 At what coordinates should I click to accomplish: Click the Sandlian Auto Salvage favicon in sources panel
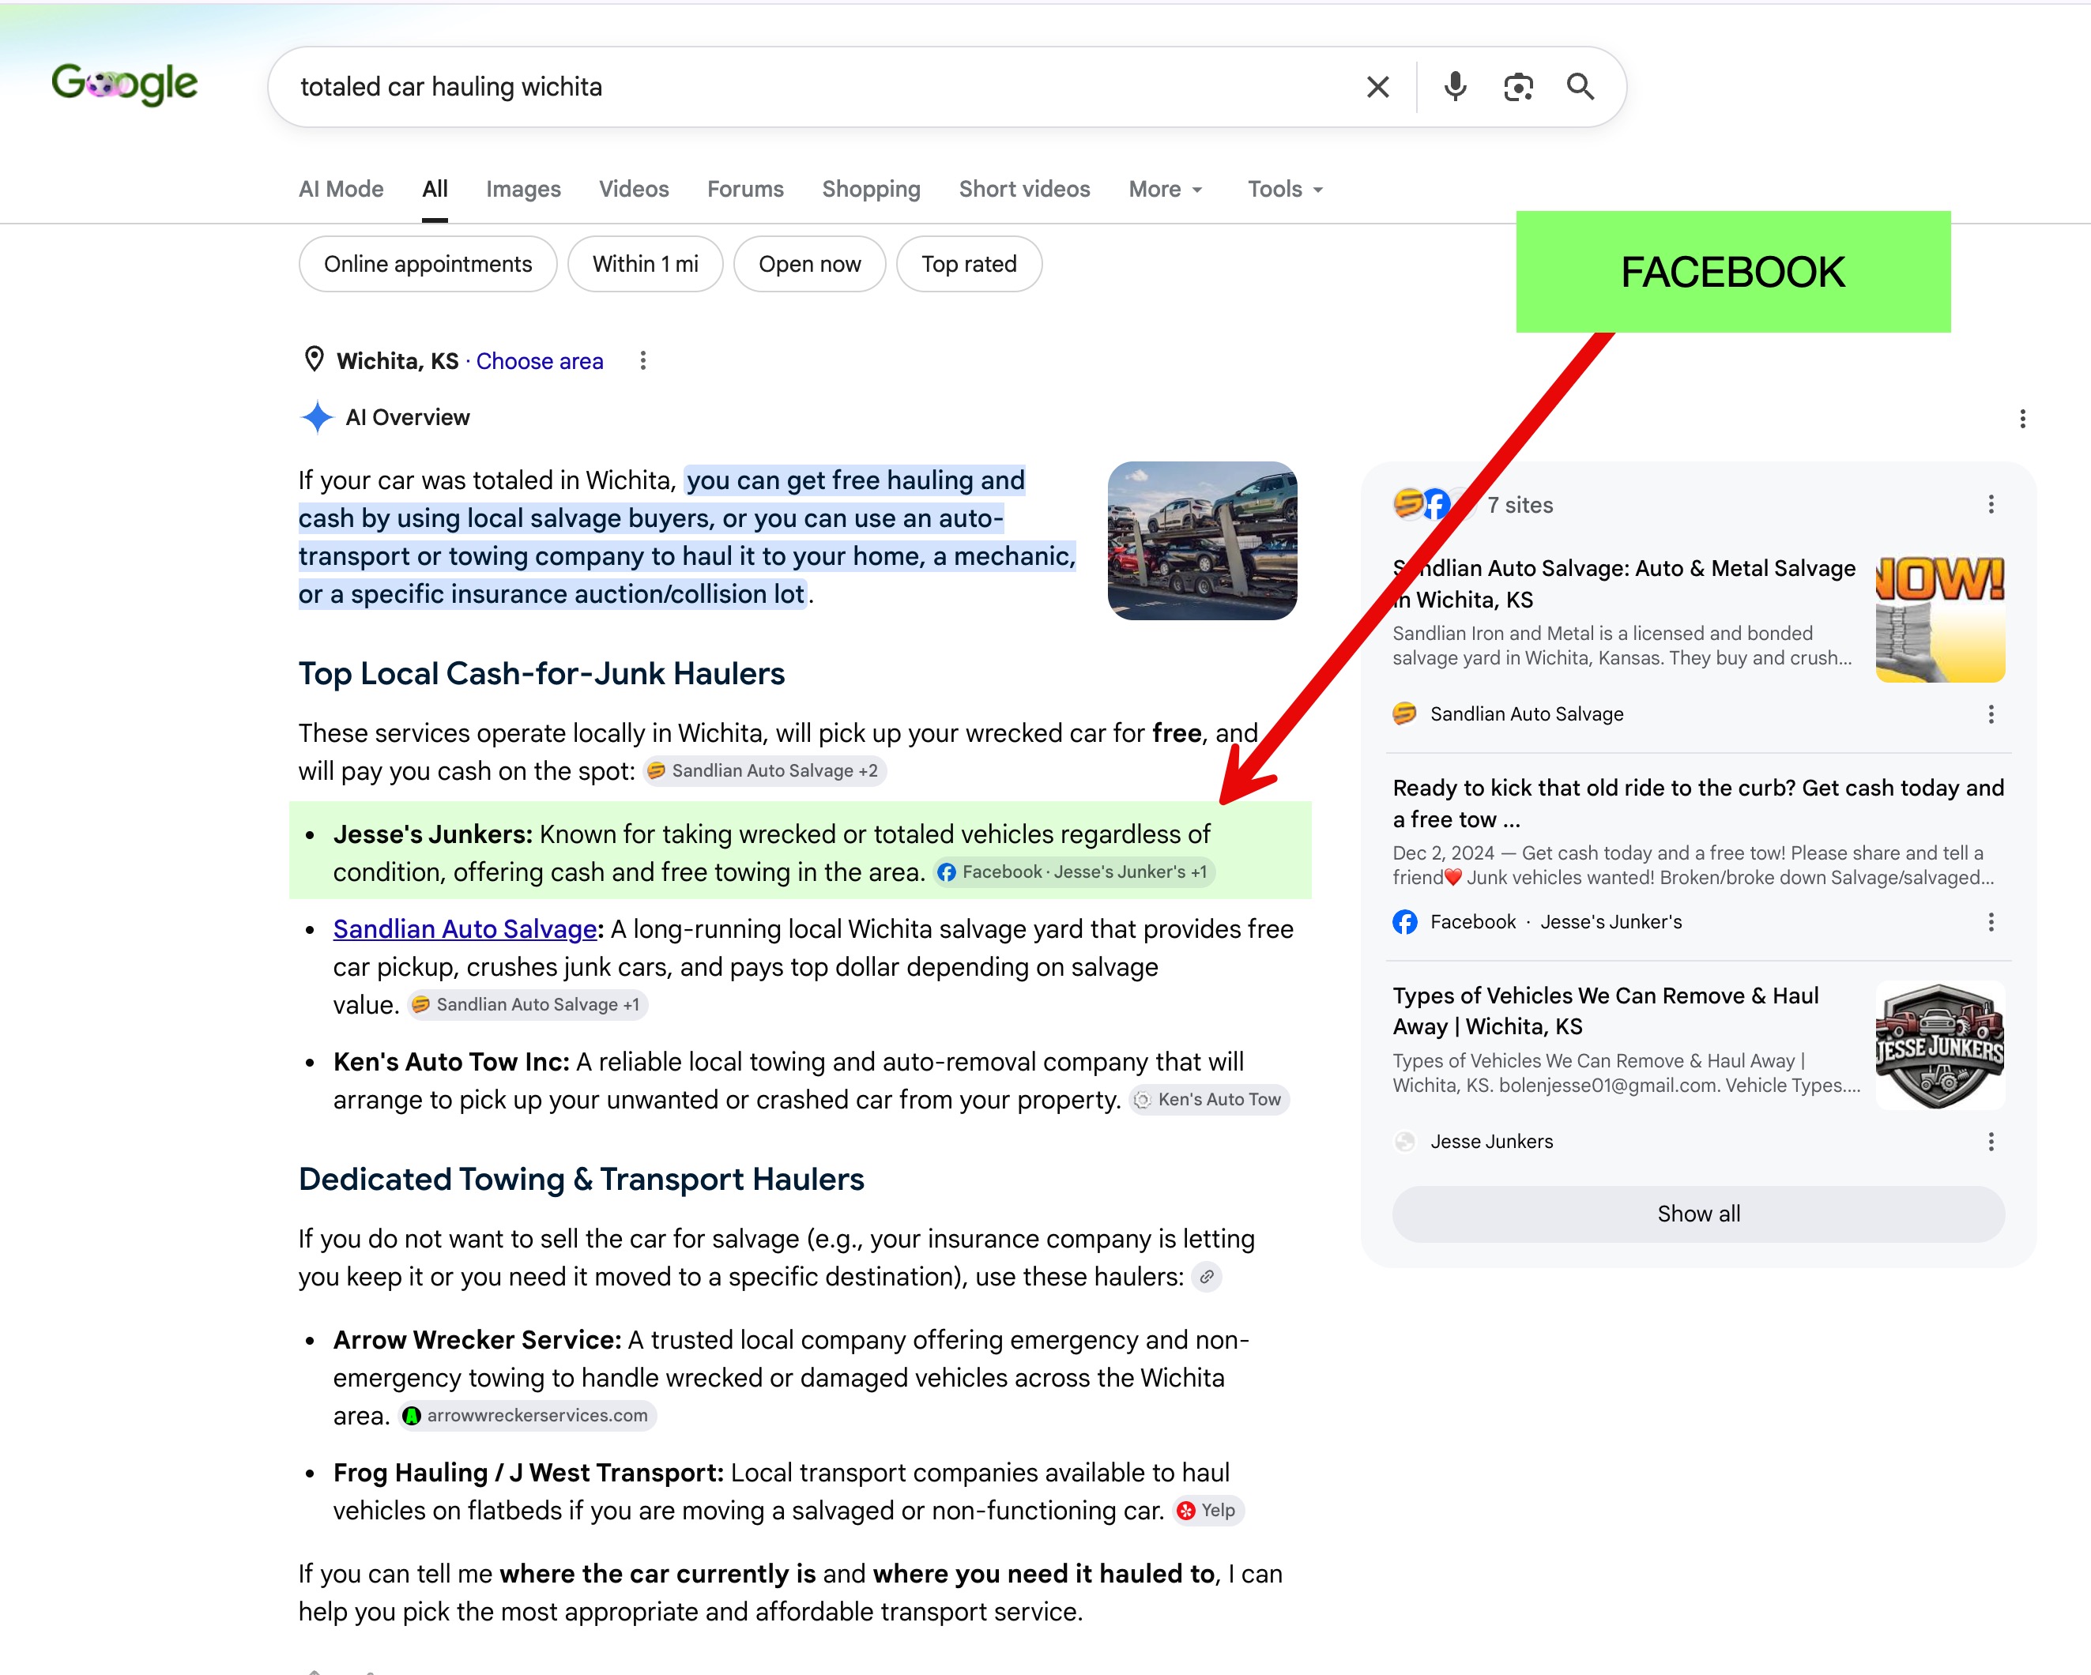1404,713
